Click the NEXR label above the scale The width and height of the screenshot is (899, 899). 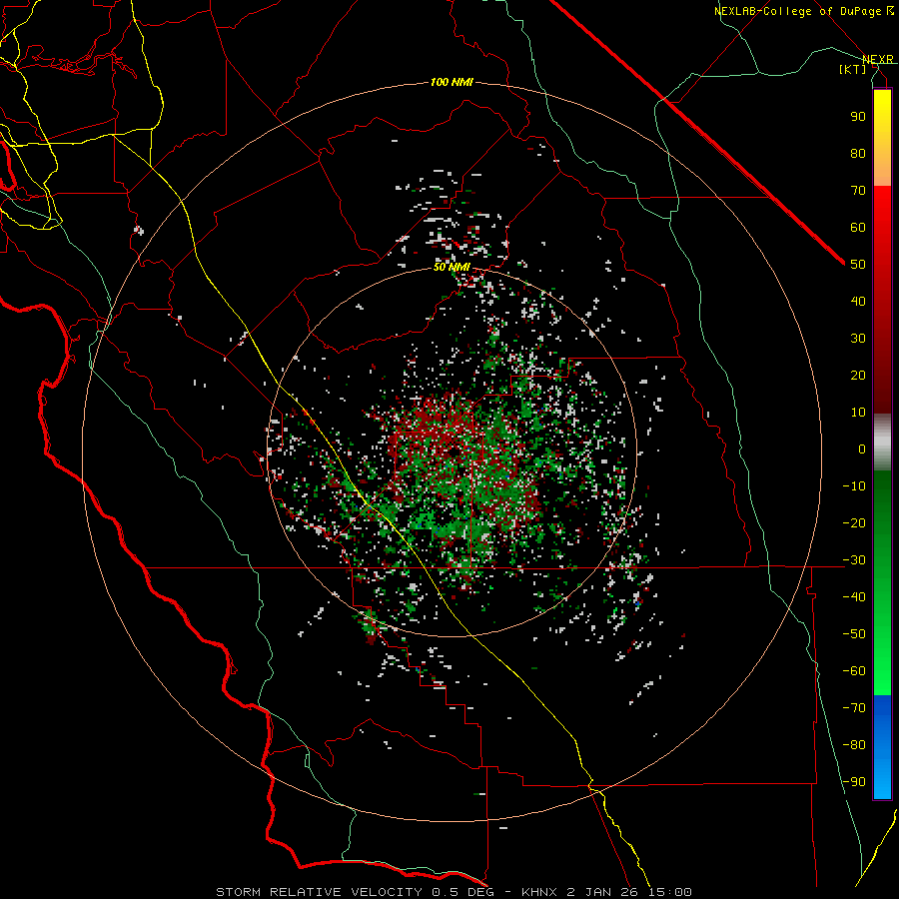(878, 59)
